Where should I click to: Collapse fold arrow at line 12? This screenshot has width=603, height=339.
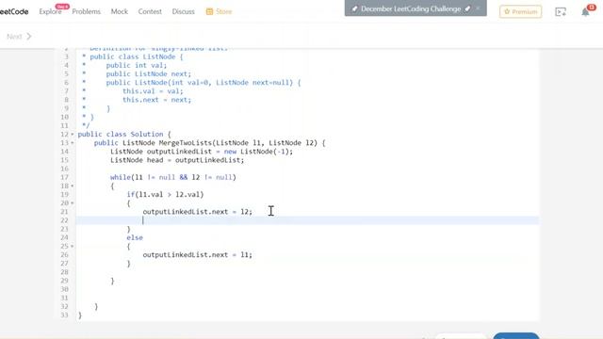[x=73, y=135]
